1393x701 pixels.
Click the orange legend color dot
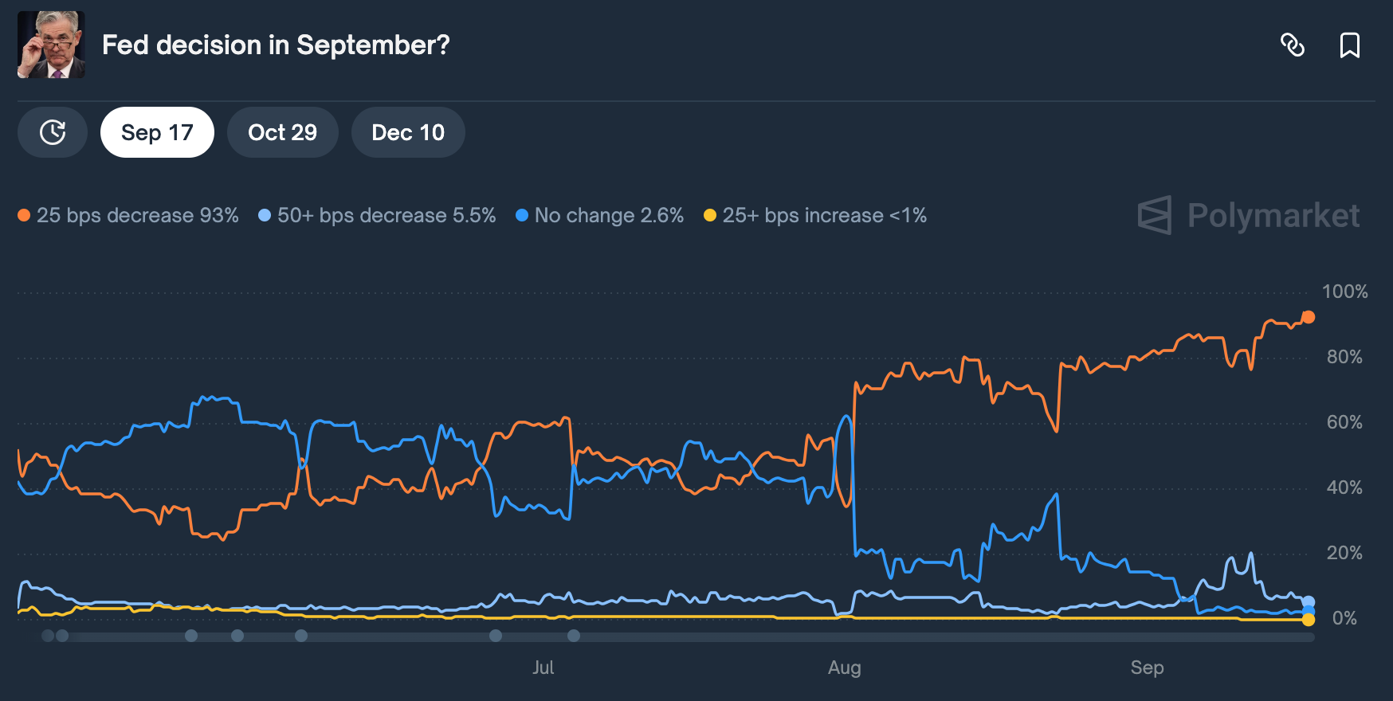[24, 215]
